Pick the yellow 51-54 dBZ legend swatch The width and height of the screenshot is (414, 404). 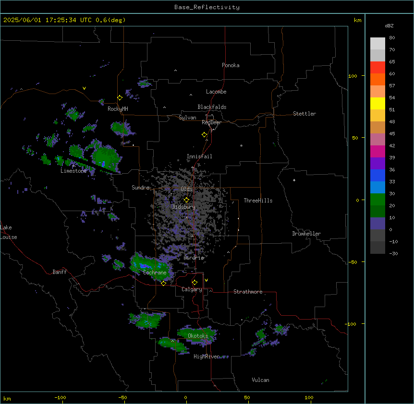(377, 103)
